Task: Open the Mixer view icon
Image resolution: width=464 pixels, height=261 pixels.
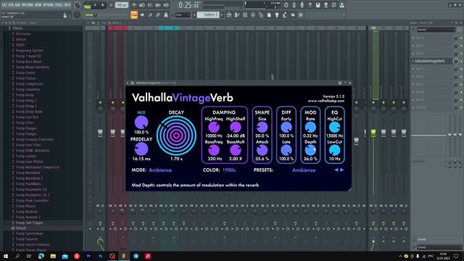Action: click(x=253, y=14)
